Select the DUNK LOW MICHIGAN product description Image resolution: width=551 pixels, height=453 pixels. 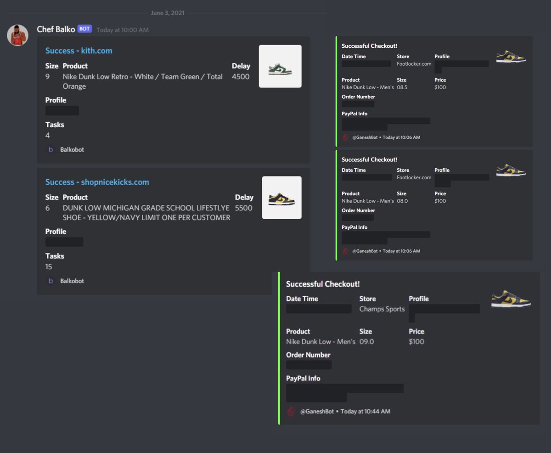(146, 213)
